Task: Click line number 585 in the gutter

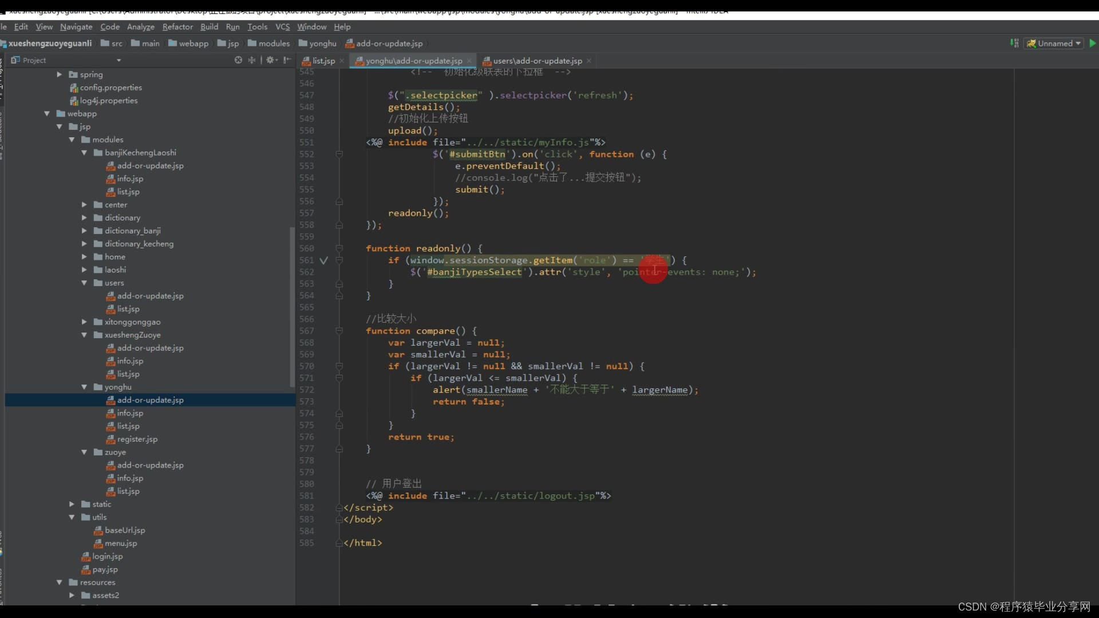Action: click(x=307, y=543)
